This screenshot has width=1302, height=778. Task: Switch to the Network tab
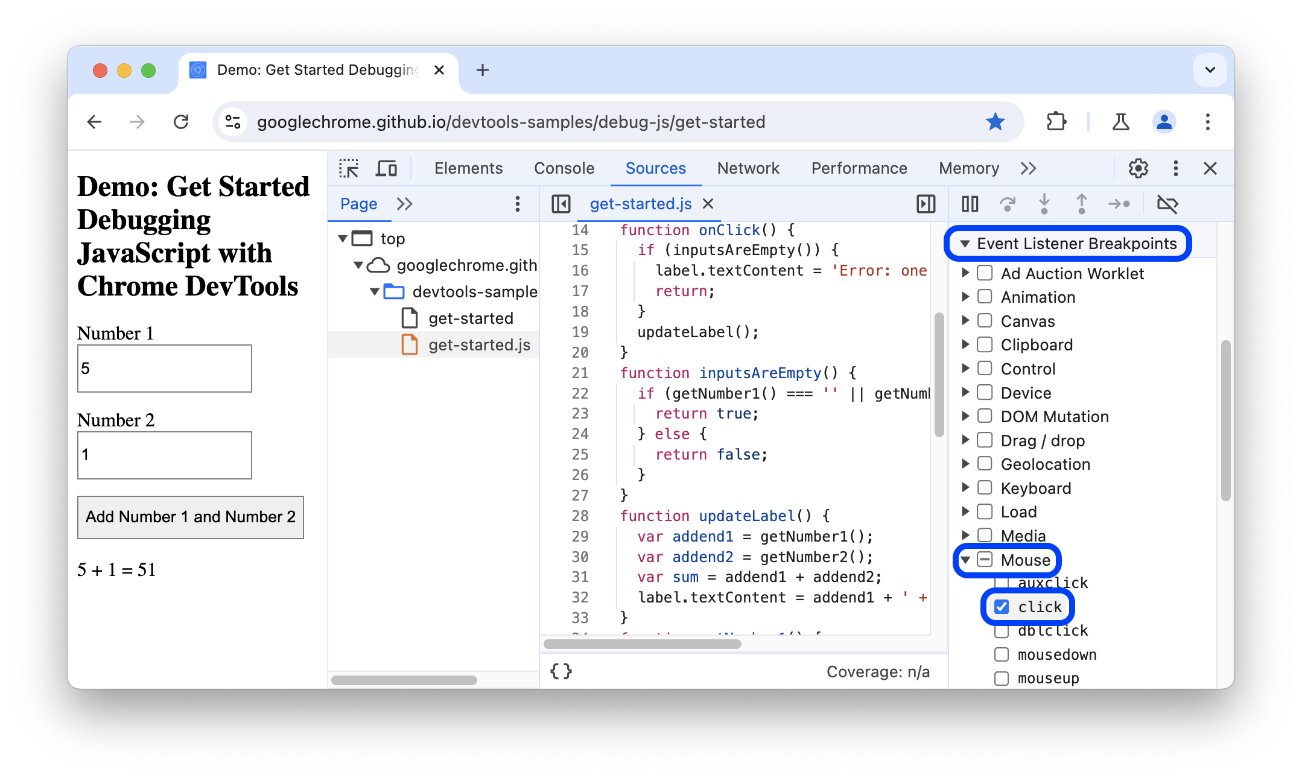(x=748, y=168)
